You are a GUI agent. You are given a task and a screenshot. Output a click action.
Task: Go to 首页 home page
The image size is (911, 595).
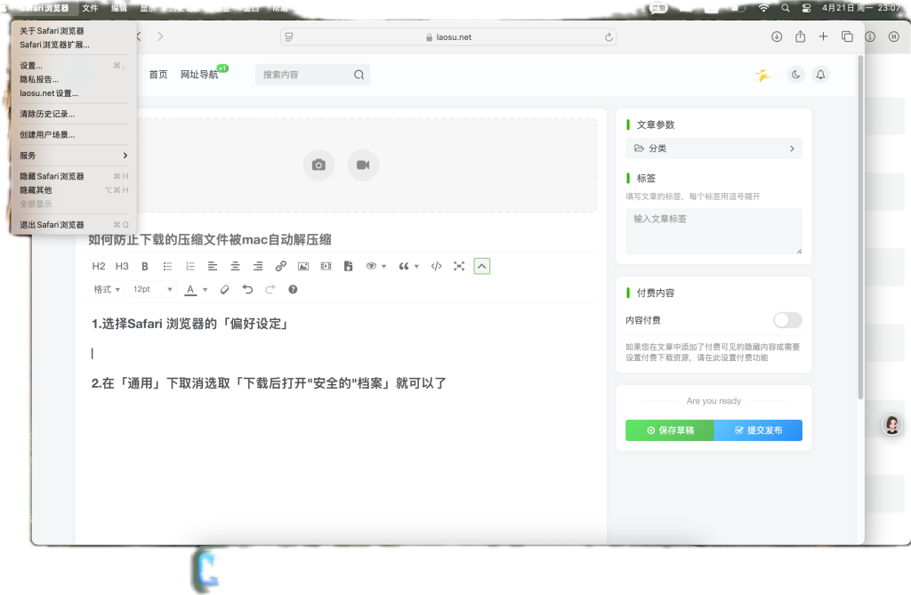click(x=158, y=75)
